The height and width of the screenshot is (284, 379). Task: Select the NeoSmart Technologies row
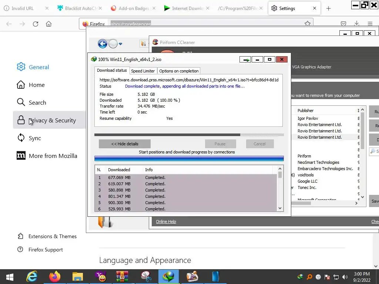tap(318, 162)
